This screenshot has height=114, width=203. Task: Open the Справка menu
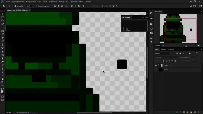click(x=88, y=2)
